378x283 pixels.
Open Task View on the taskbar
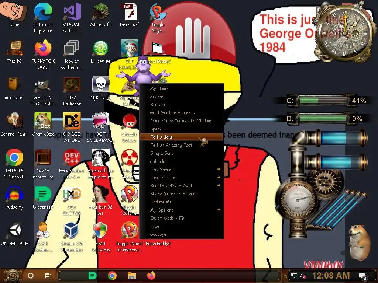click(48, 276)
